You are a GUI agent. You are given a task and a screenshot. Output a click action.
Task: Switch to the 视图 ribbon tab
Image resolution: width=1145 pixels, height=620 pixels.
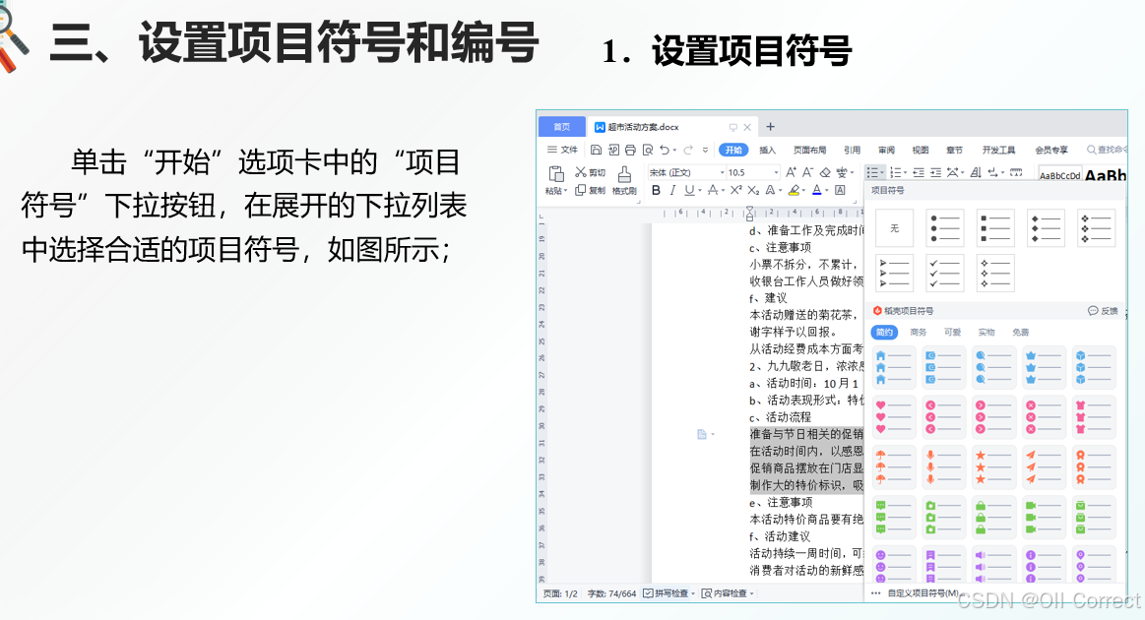921,150
